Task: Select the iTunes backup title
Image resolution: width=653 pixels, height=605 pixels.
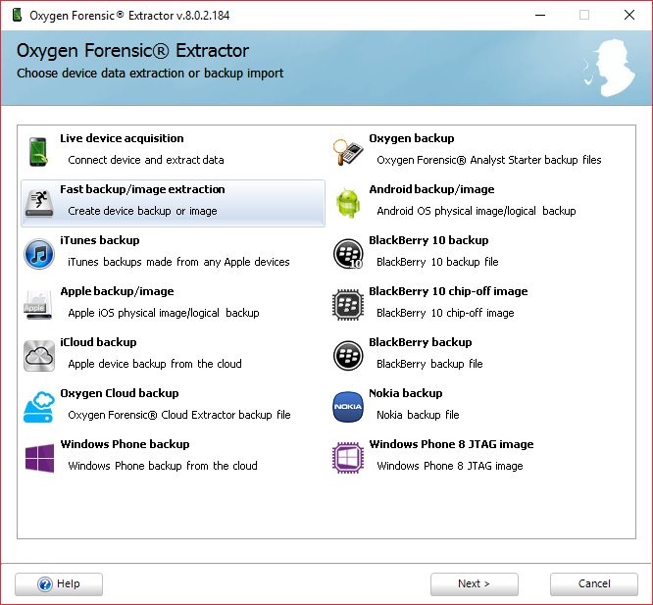Action: (x=100, y=240)
